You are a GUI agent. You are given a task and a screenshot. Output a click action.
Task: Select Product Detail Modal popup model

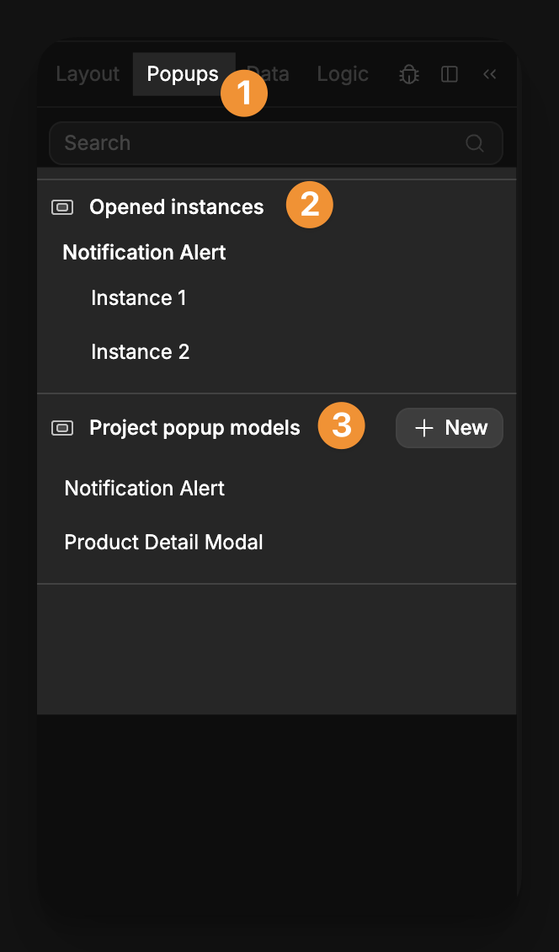[x=163, y=542]
